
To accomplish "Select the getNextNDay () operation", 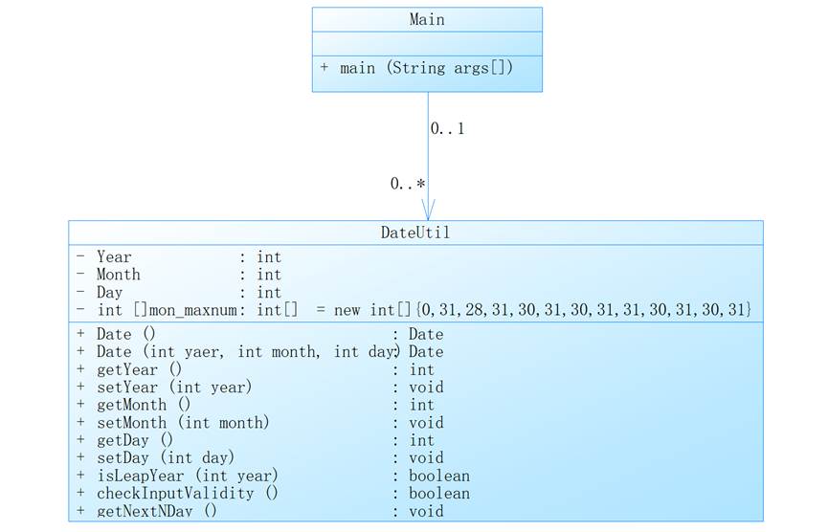I will point(259,511).
